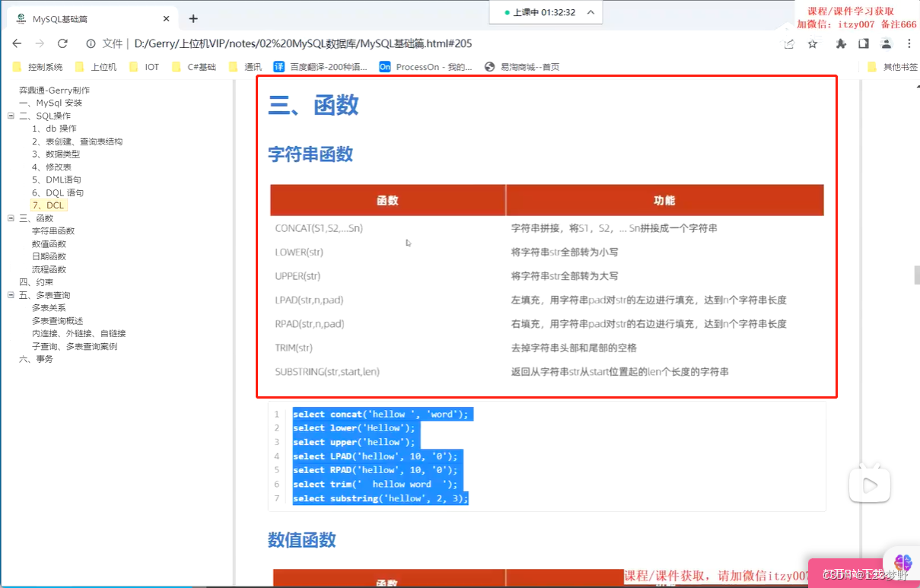
Task: Play the floating video preview
Action: [x=869, y=484]
